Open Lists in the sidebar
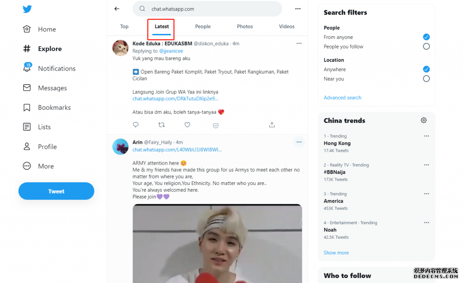463x283 pixels. tap(44, 127)
